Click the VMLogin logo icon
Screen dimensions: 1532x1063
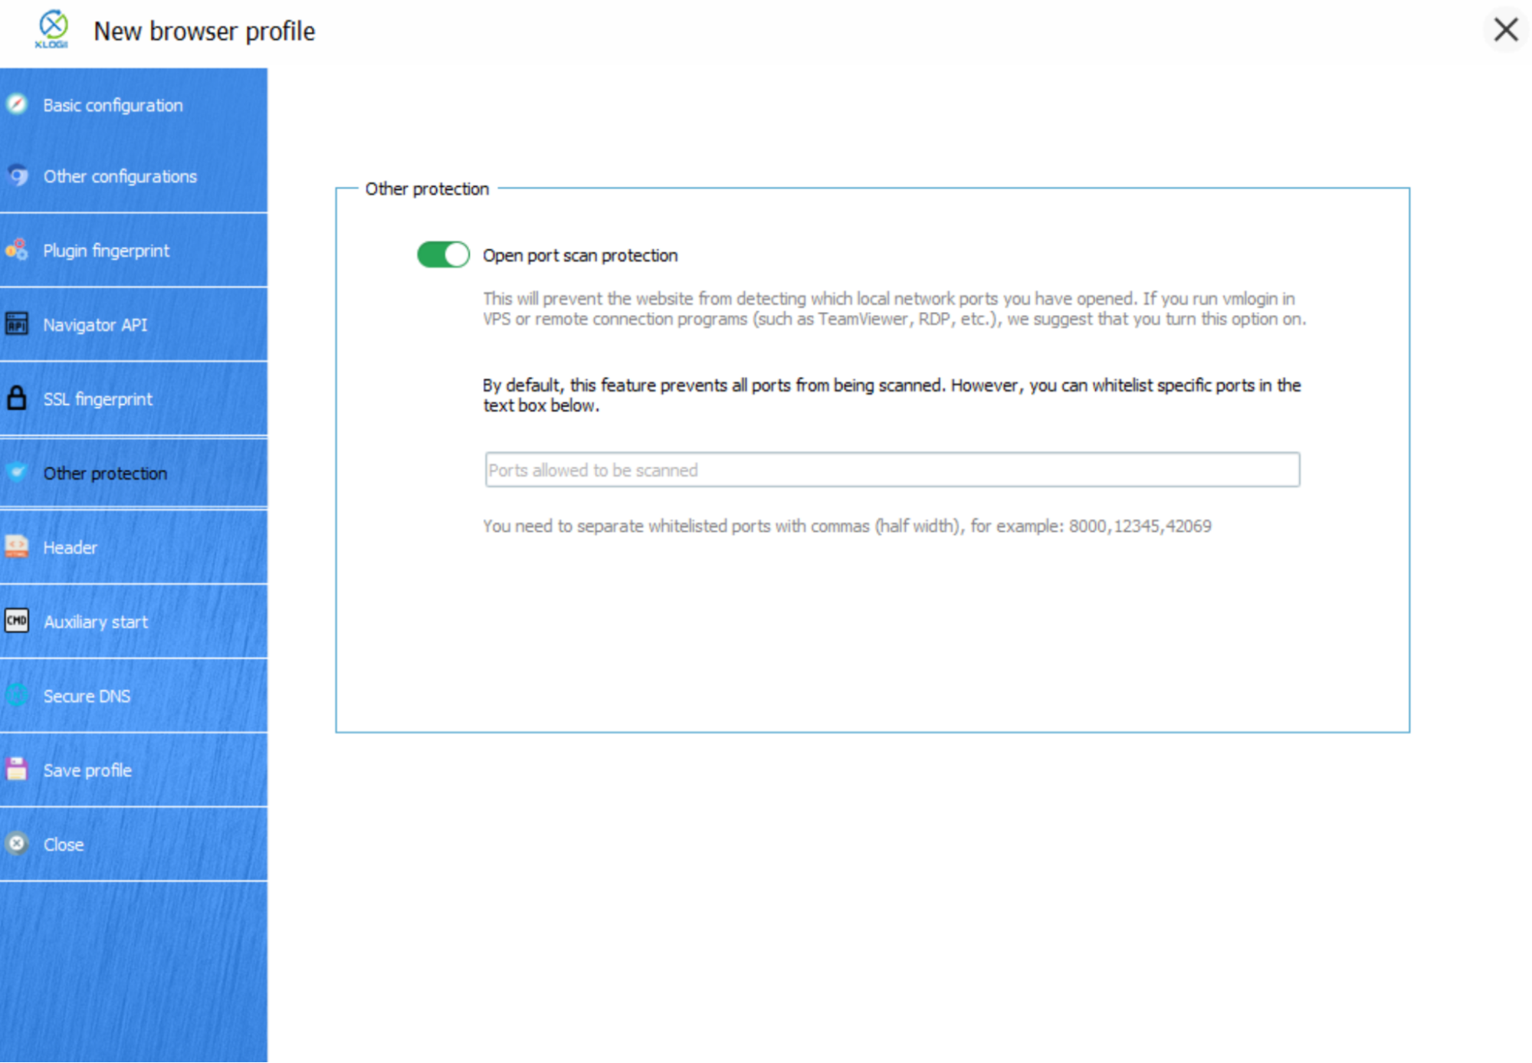click(x=52, y=29)
